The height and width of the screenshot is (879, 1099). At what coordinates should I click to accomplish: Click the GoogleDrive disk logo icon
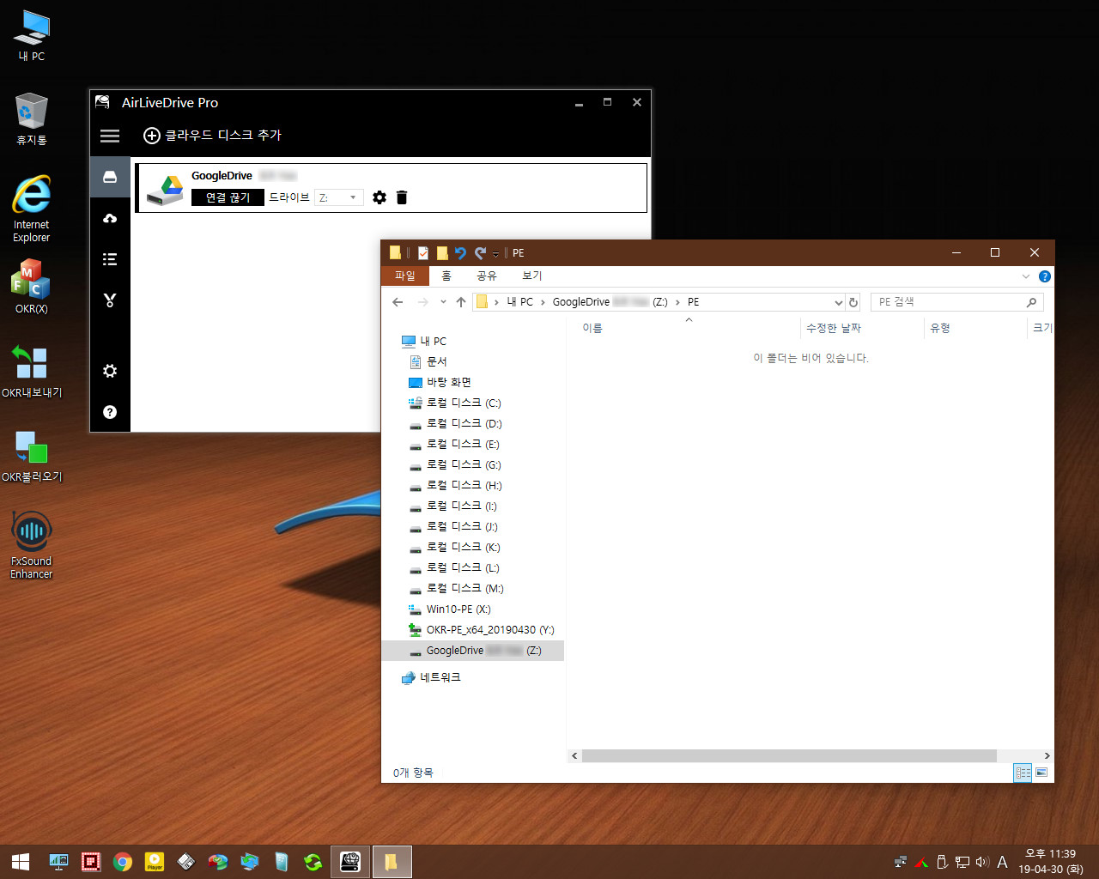coord(165,189)
